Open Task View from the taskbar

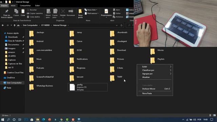coord(20,120)
